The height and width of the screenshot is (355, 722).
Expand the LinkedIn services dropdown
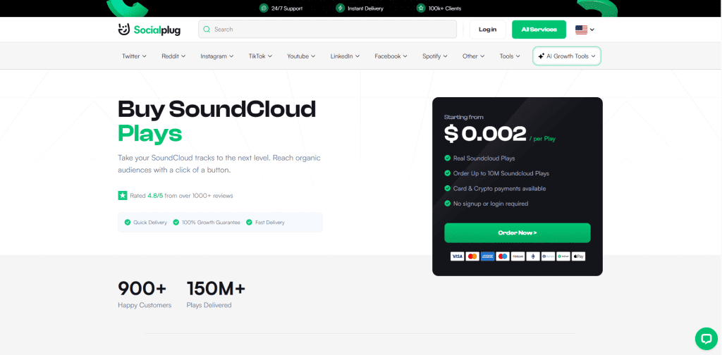click(345, 56)
